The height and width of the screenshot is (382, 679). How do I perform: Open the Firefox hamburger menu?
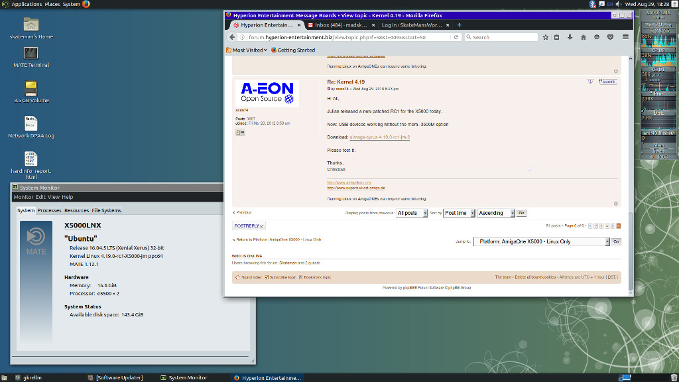click(x=625, y=37)
